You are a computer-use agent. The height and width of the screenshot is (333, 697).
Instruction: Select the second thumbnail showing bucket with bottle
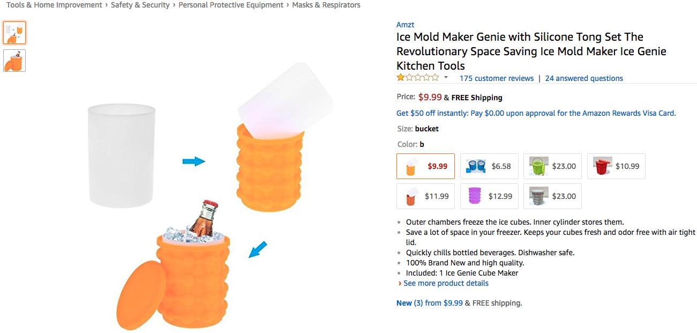coord(14,61)
